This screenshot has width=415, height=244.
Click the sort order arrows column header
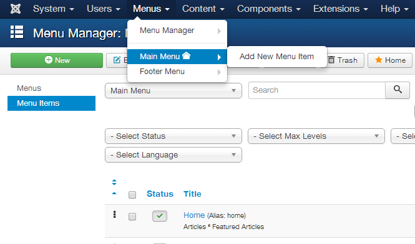click(114, 182)
